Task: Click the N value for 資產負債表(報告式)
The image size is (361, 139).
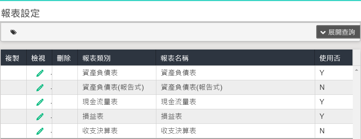Action: point(322,87)
